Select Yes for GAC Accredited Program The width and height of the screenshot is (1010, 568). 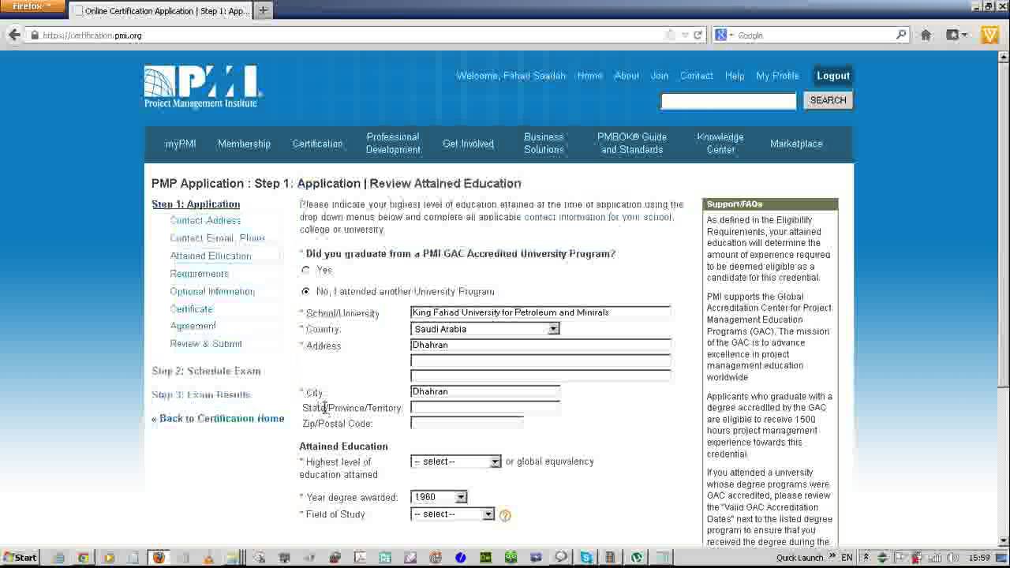(x=305, y=270)
